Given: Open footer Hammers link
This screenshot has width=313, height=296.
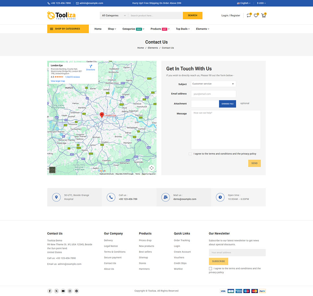Looking at the screenshot, I should point(144,269).
